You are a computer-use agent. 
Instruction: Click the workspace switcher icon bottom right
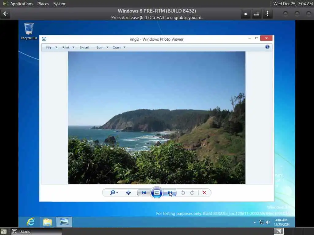tap(278, 231)
